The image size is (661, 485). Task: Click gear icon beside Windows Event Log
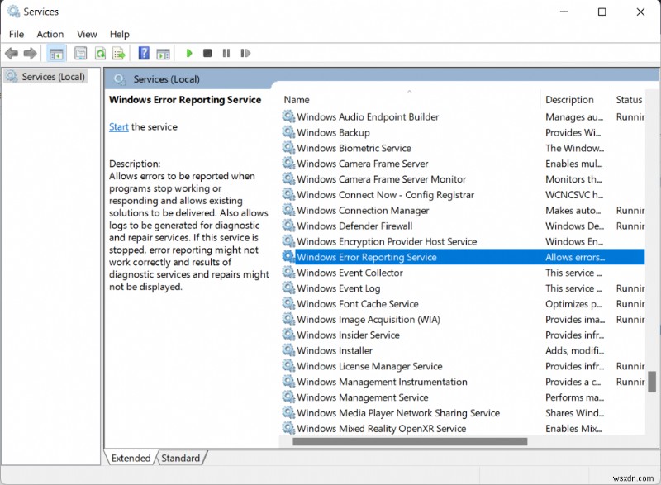click(288, 288)
